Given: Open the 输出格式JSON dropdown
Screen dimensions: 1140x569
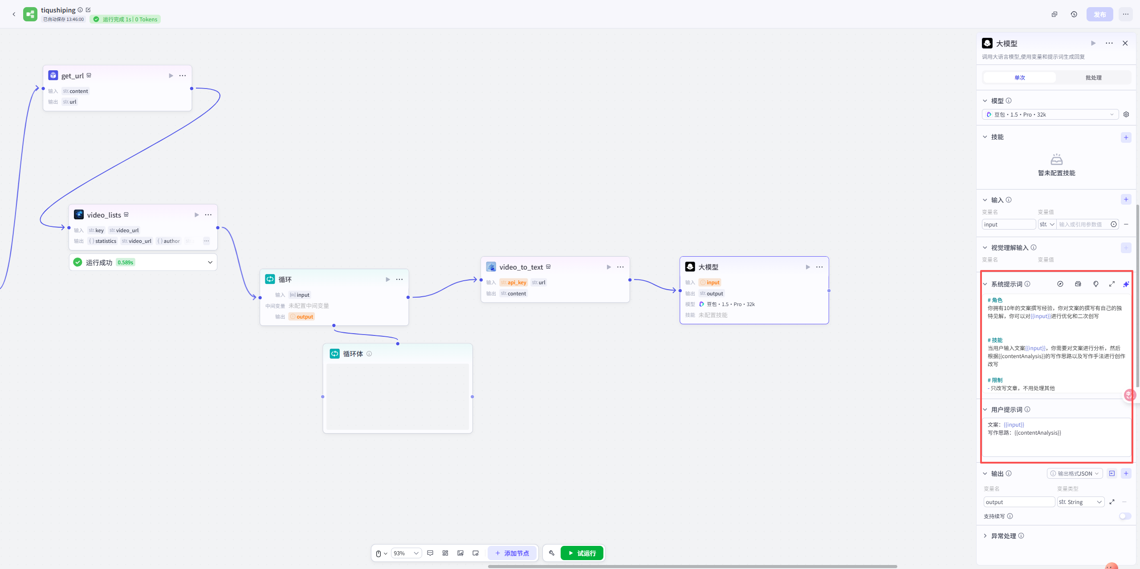Looking at the screenshot, I should point(1074,473).
